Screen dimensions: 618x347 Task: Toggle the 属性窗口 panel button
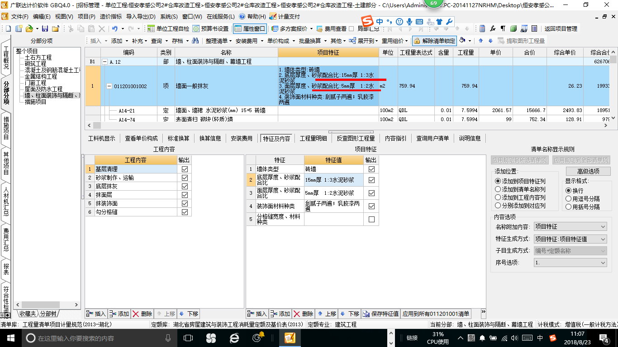pos(250,28)
